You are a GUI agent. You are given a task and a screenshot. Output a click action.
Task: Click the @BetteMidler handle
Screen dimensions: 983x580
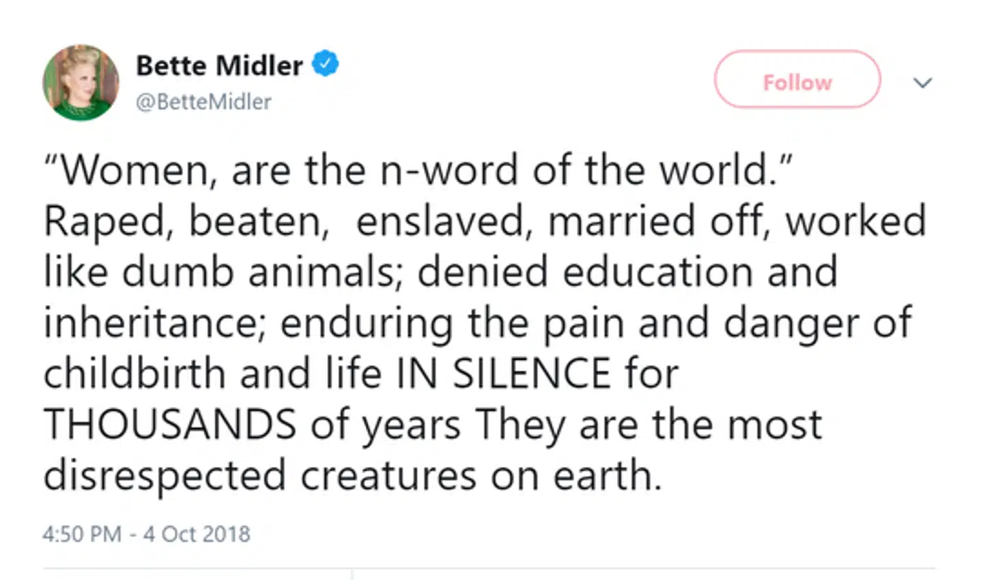(x=203, y=102)
